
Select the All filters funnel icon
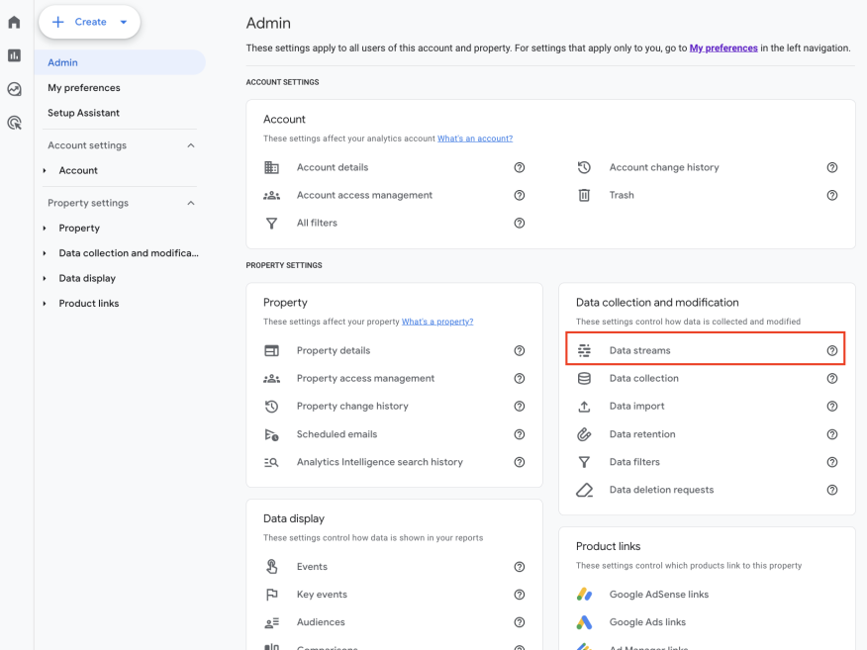pos(272,224)
